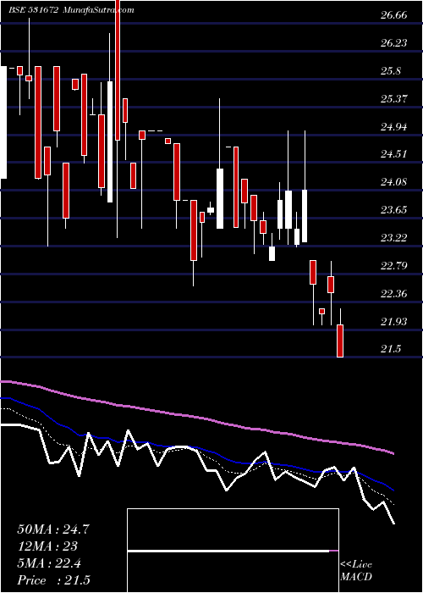Click the 26.66 price axis label
This screenshot has height=593, width=423.
(394, 15)
